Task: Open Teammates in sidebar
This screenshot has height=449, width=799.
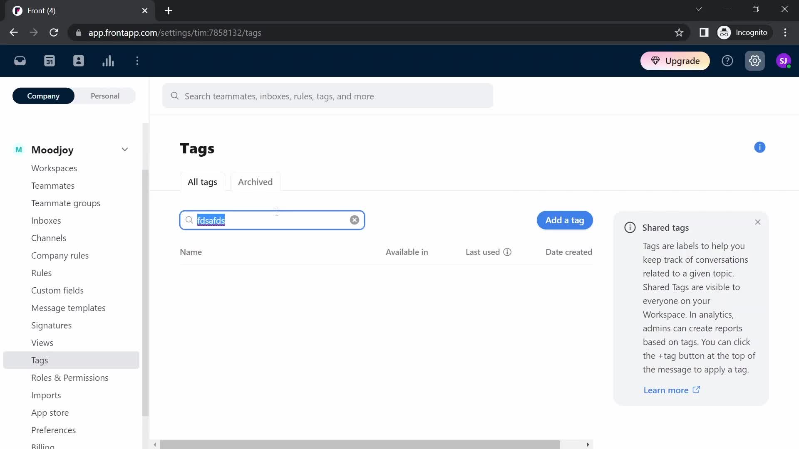Action: (x=53, y=186)
